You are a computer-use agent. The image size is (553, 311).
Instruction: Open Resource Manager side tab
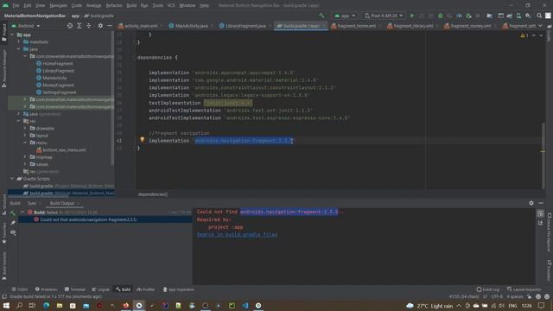pyautogui.click(x=3, y=68)
